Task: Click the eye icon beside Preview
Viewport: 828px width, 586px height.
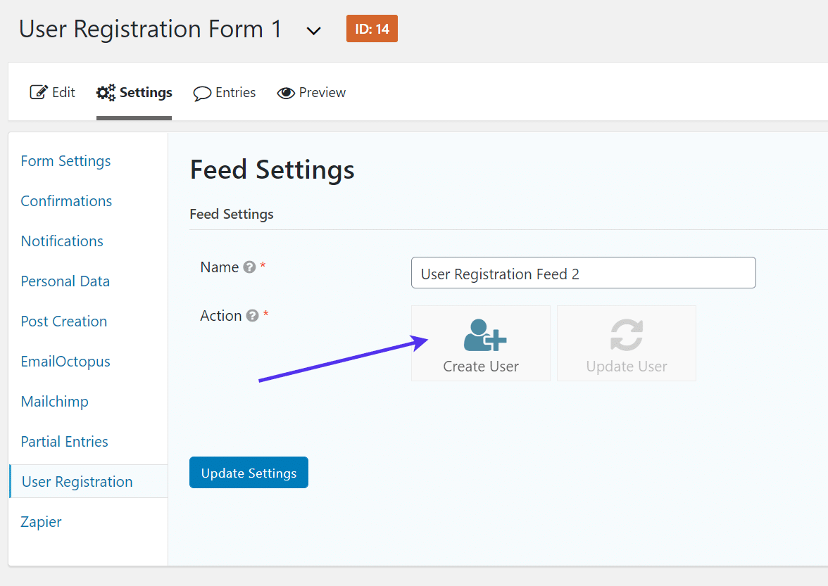Action: pyautogui.click(x=286, y=92)
